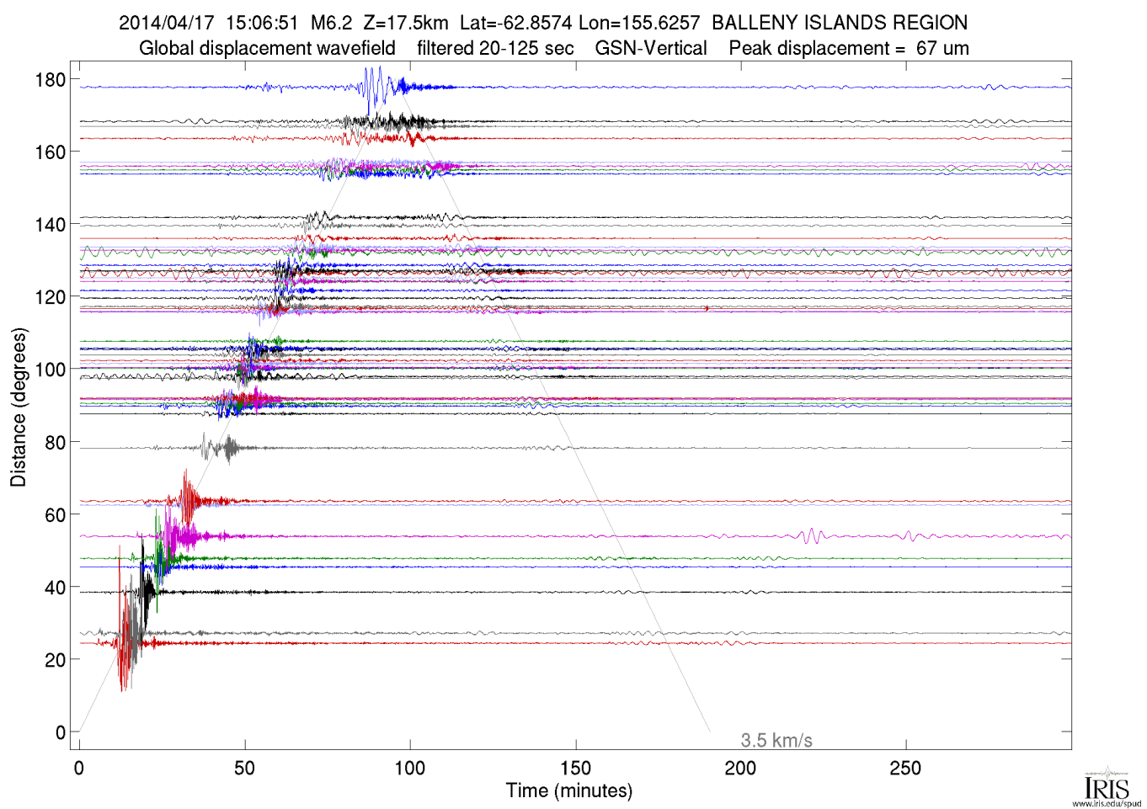Image resolution: width=1147 pixels, height=809 pixels.
Task: Click the IRIS logo in the corner
Action: tap(1107, 785)
